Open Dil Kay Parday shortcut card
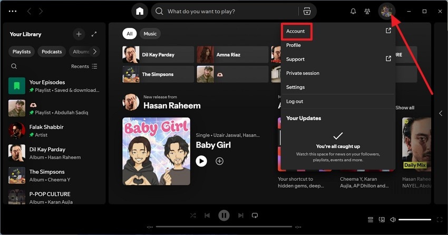 [x=158, y=55]
